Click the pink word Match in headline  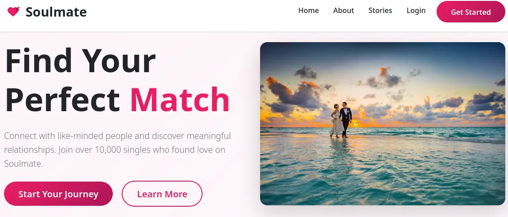coord(180,99)
